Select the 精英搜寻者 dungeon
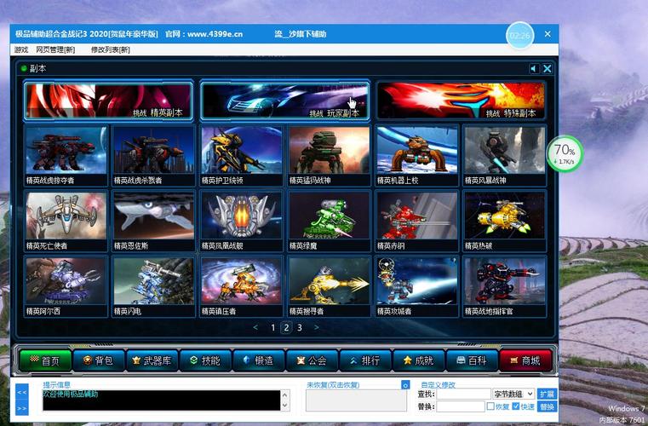The height and width of the screenshot is (426, 648). click(x=329, y=286)
